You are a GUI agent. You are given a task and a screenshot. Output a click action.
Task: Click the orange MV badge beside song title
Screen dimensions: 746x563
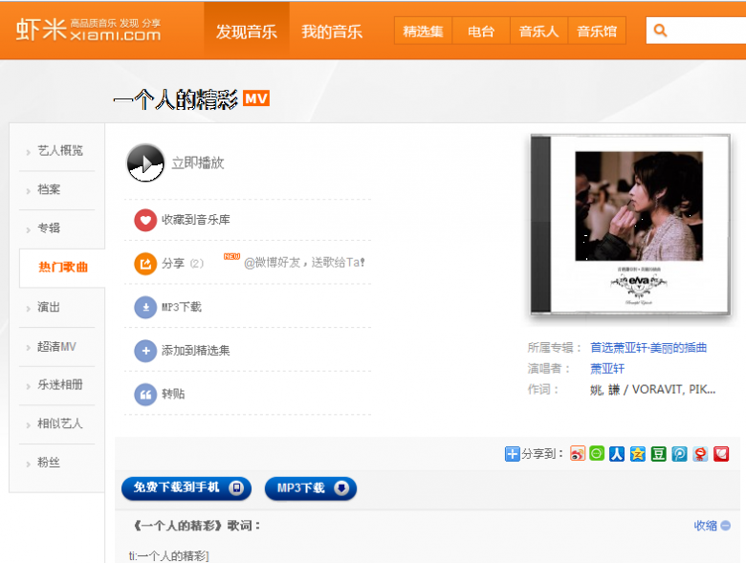[256, 98]
